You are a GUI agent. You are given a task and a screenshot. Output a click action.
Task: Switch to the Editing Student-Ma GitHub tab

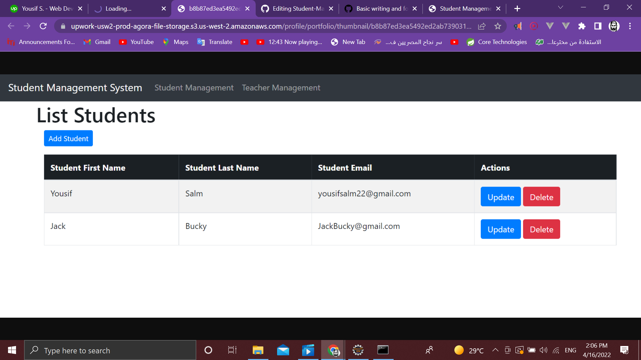(x=296, y=8)
